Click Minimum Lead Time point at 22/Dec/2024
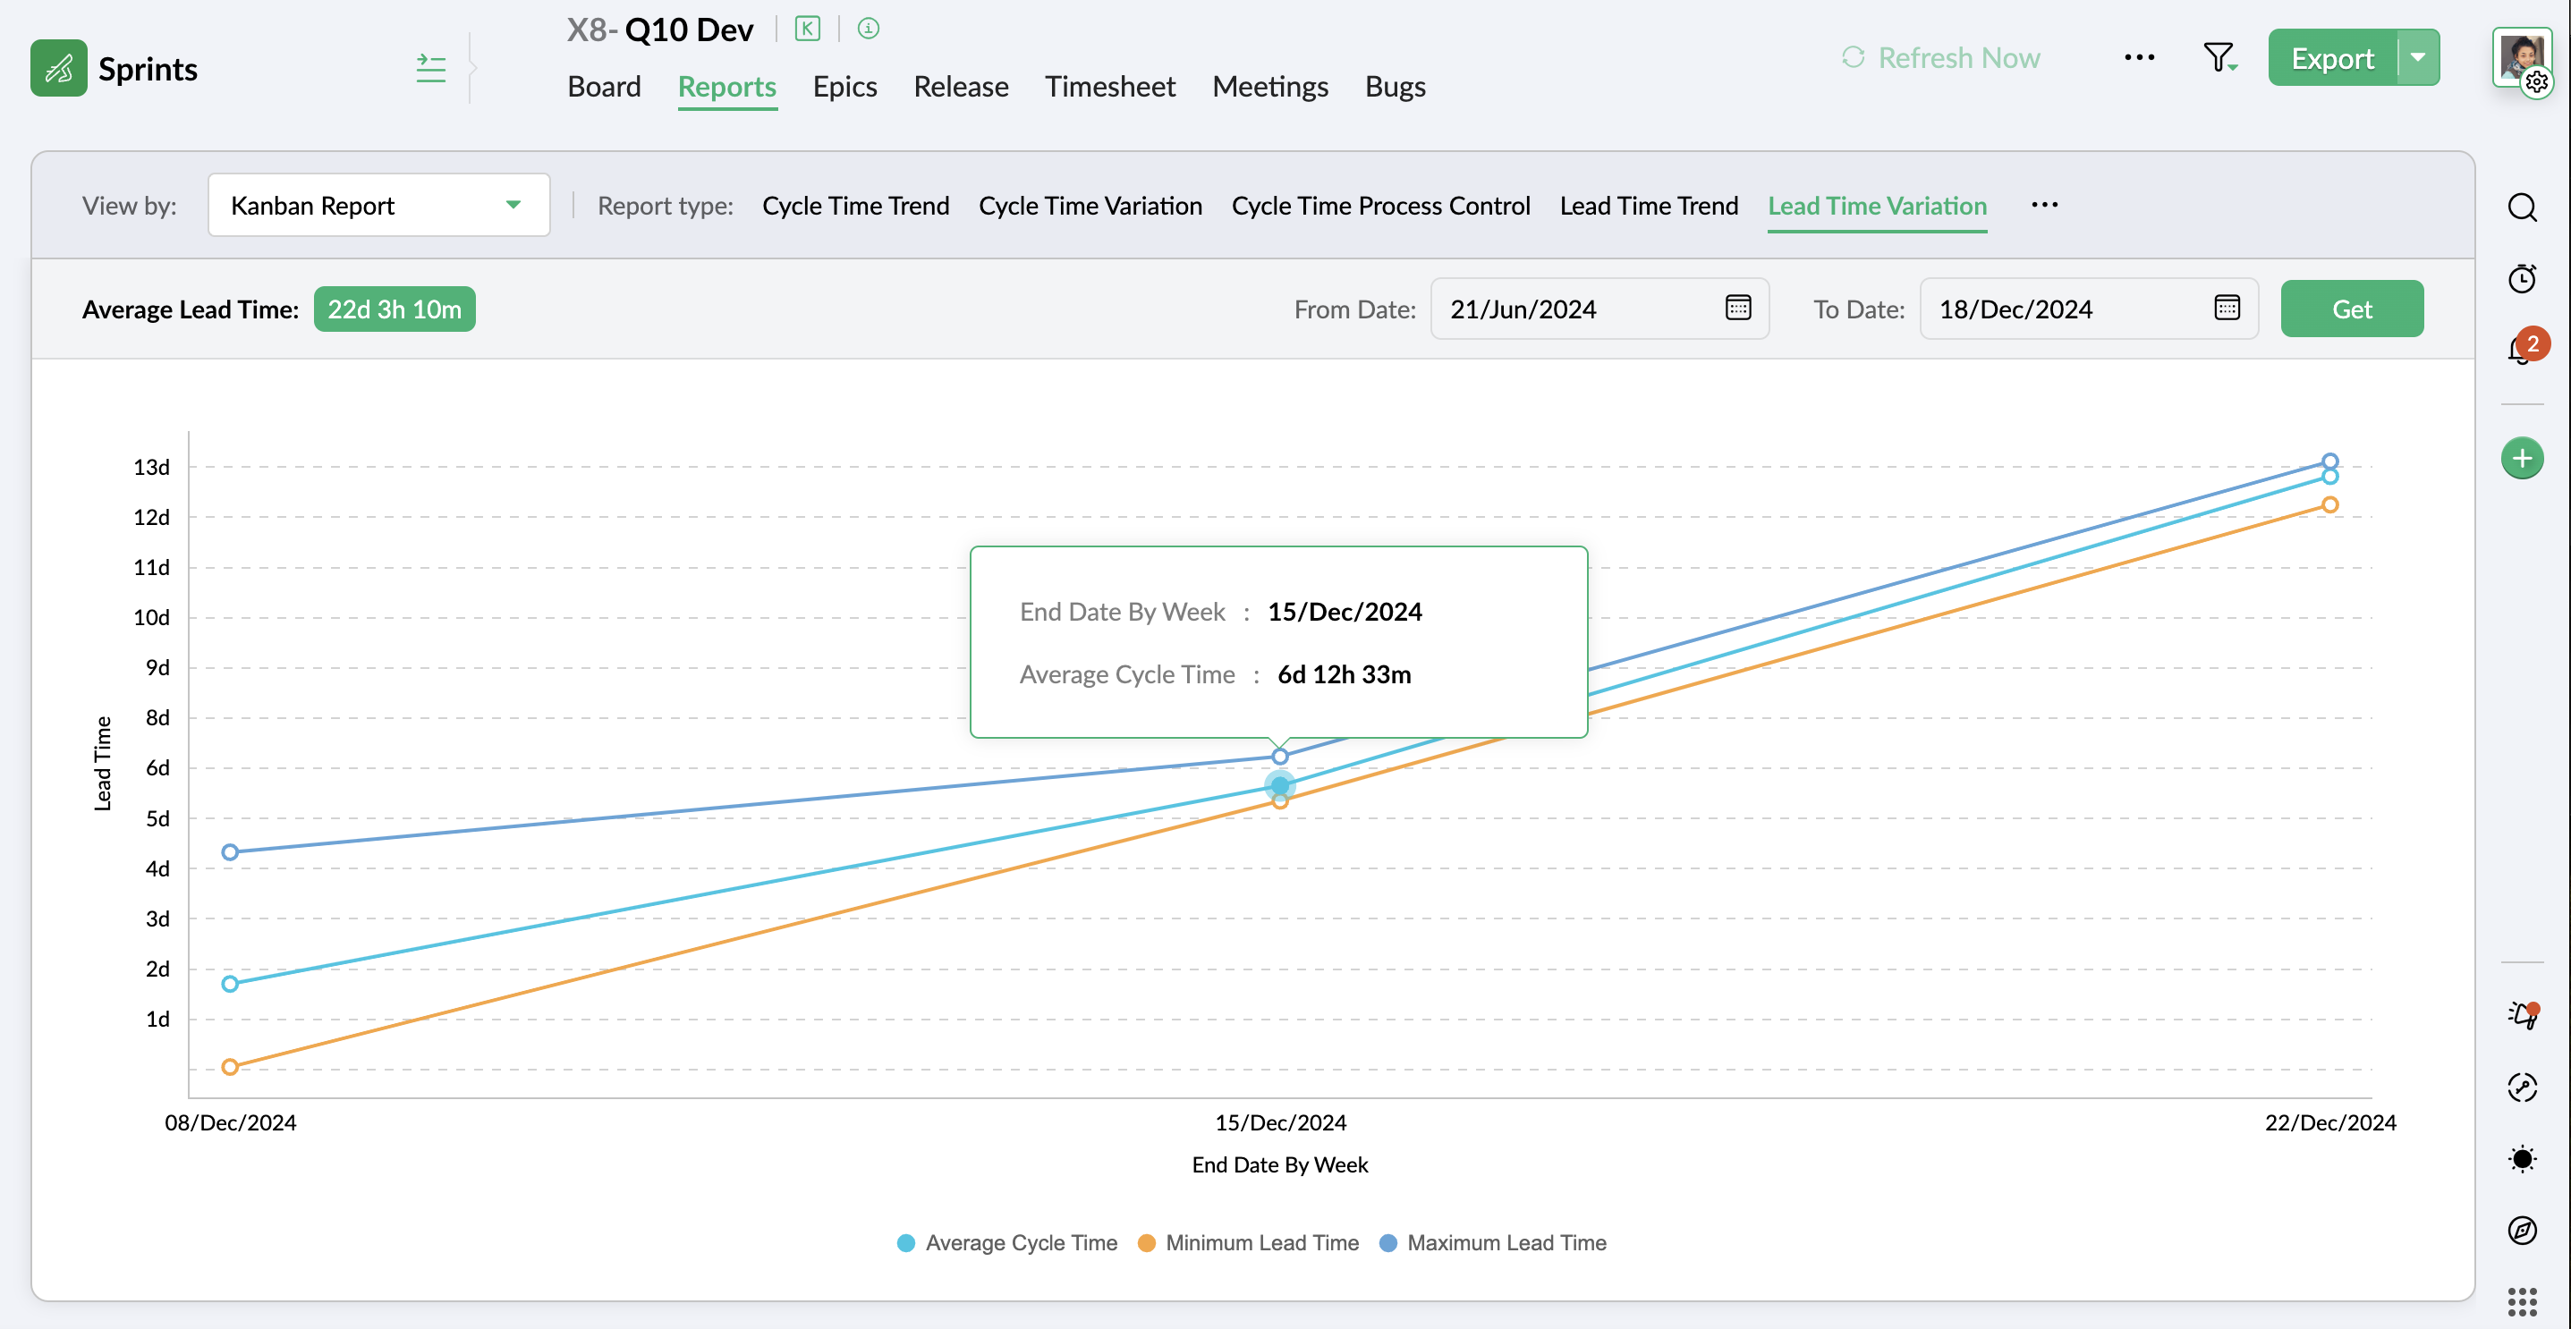Image resolution: width=2571 pixels, height=1329 pixels. 2329,505
